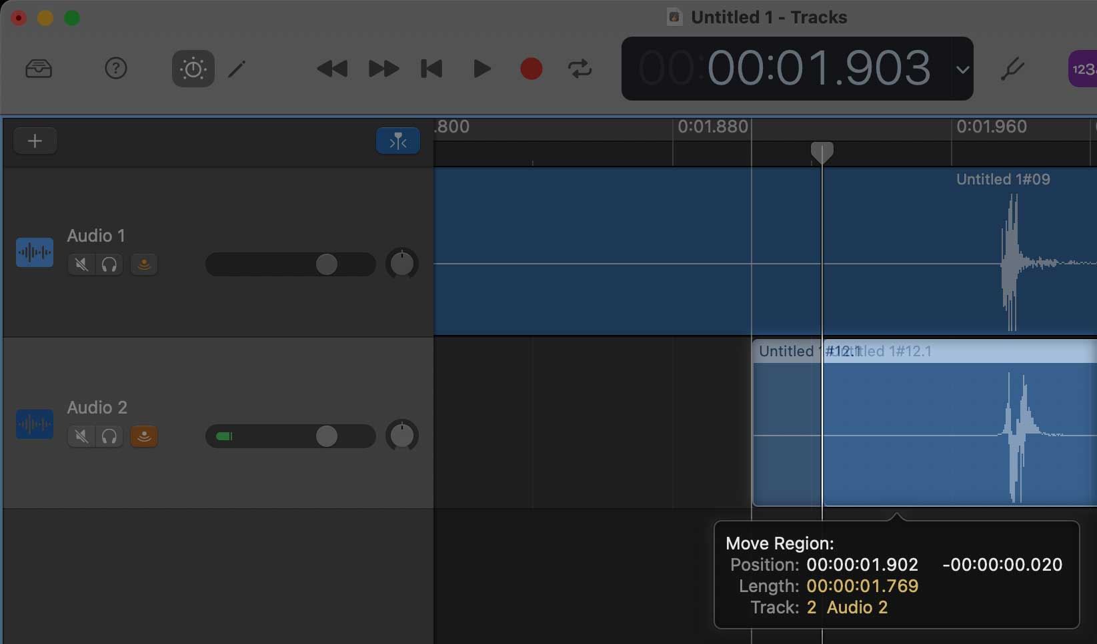This screenshot has height=644, width=1097.
Task: Disable input monitoring on Audio 2
Action: (144, 437)
